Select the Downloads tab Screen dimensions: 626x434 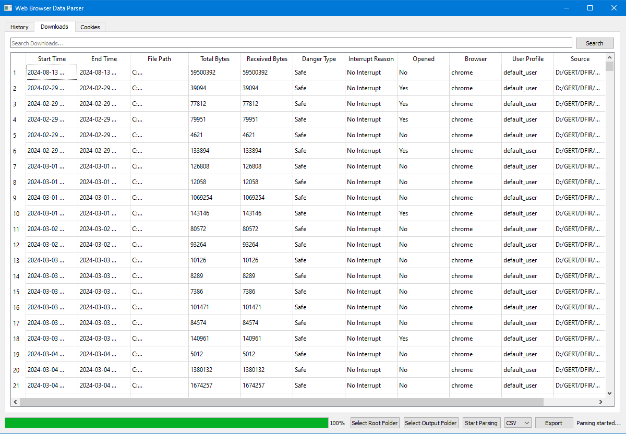coord(55,27)
